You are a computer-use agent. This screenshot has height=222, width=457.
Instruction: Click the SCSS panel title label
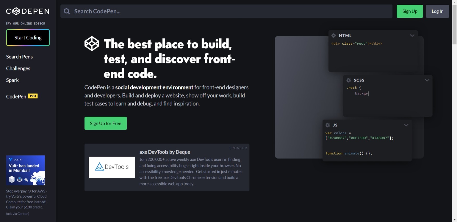(359, 80)
